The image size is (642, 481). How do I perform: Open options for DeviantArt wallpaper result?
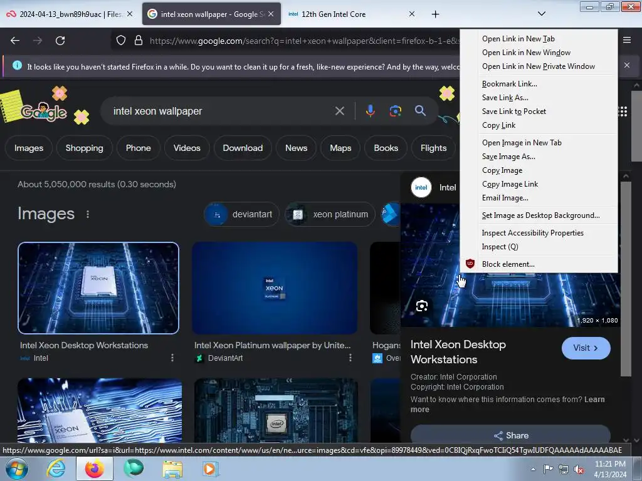point(350,358)
